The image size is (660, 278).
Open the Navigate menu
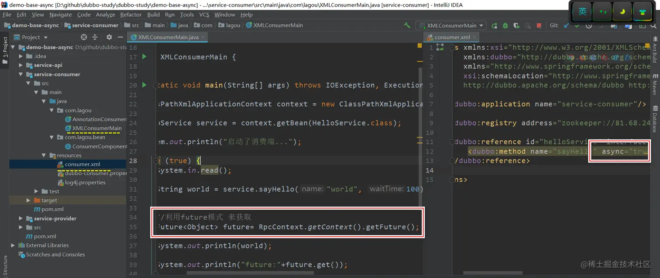61,14
